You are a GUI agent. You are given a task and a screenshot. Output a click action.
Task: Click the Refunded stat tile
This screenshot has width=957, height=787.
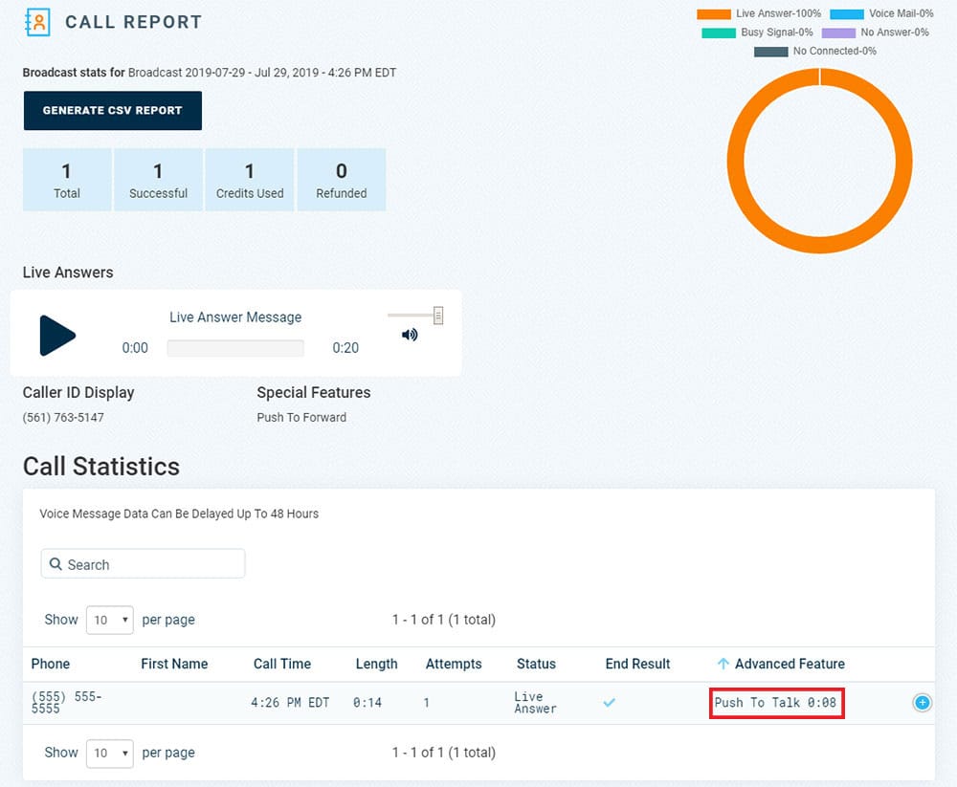click(342, 180)
